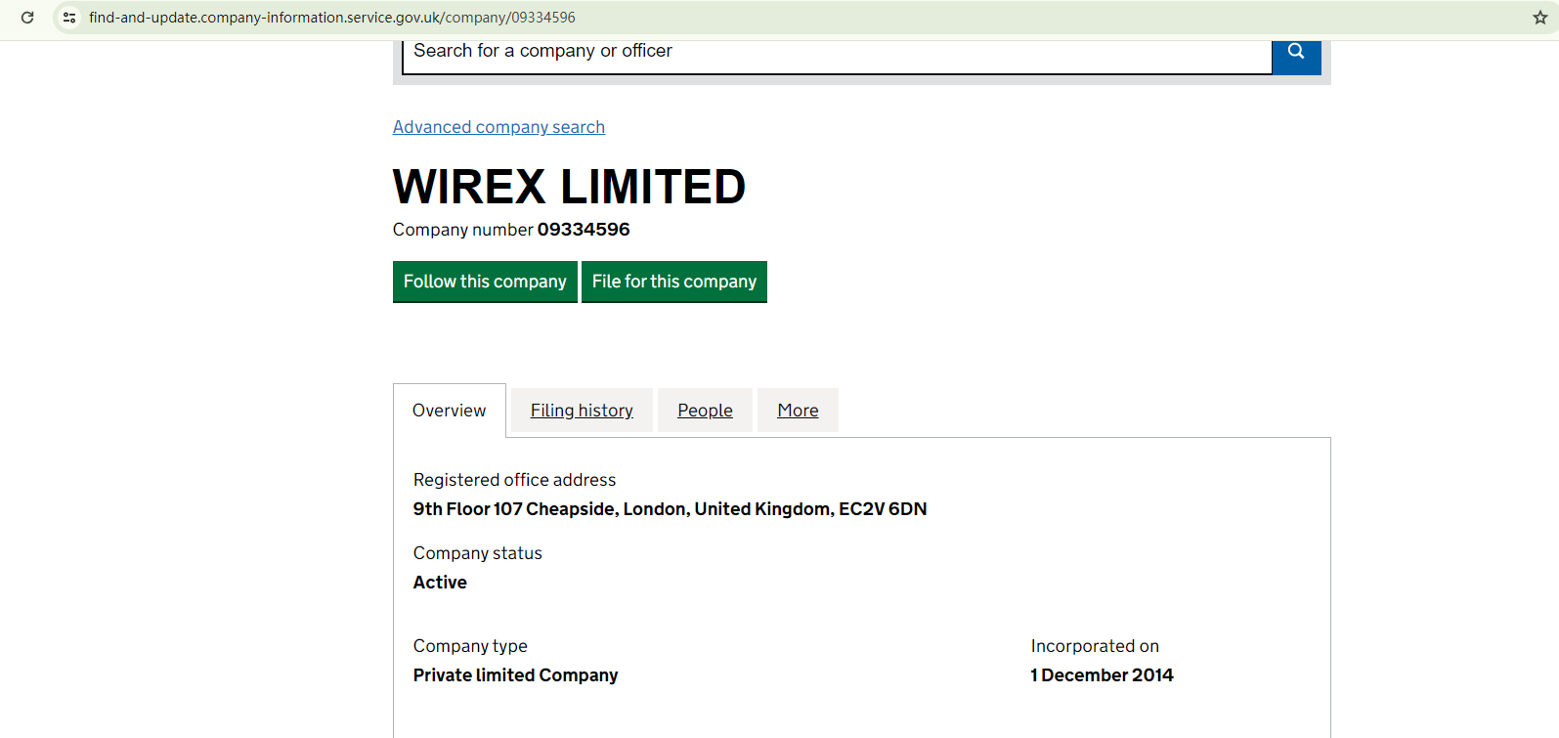Open the More tab
The height and width of the screenshot is (738, 1559).
coord(798,411)
